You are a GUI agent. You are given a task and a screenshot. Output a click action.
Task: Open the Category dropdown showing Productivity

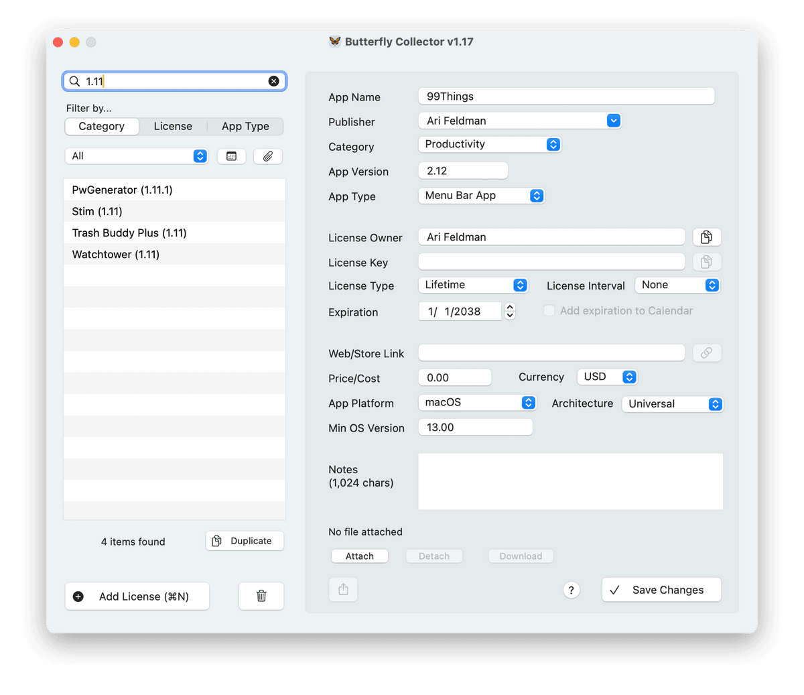point(489,145)
